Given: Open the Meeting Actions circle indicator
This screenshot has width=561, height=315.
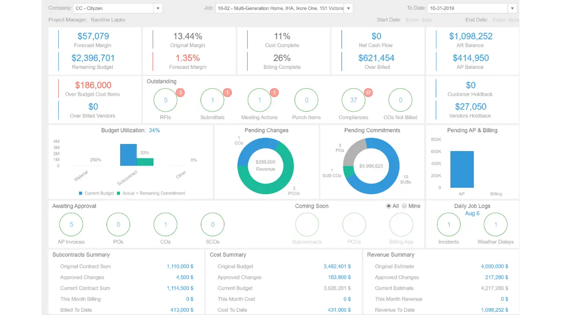Looking at the screenshot, I should 259,100.
